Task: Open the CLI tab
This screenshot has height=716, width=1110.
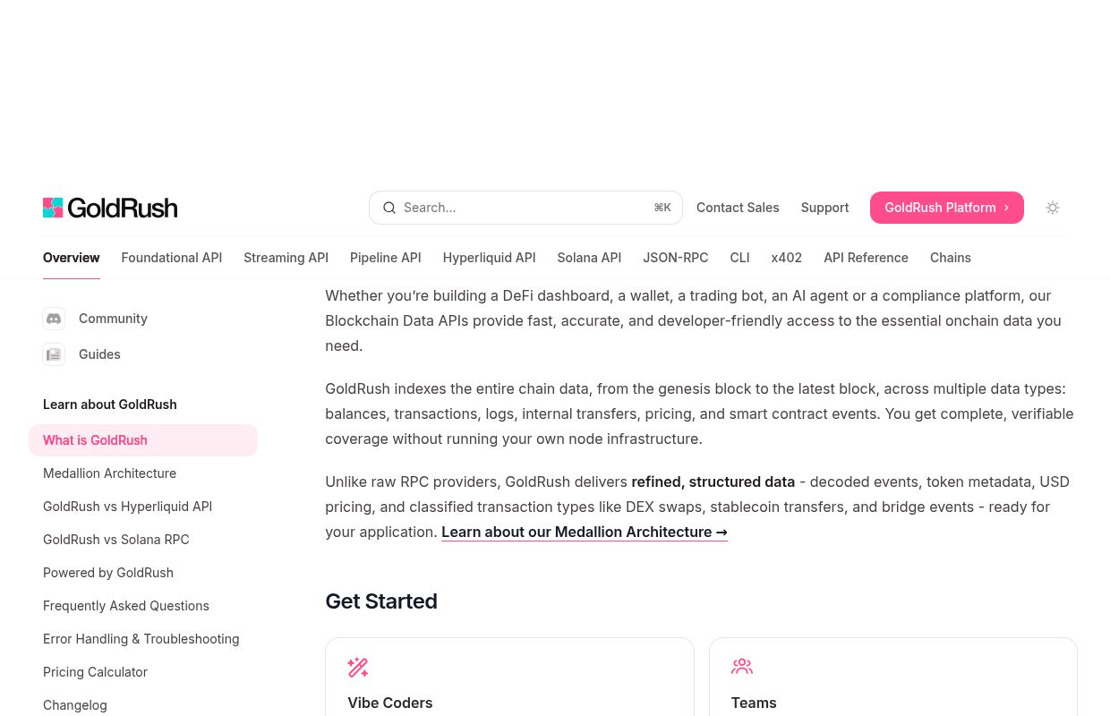Action: [739, 258]
